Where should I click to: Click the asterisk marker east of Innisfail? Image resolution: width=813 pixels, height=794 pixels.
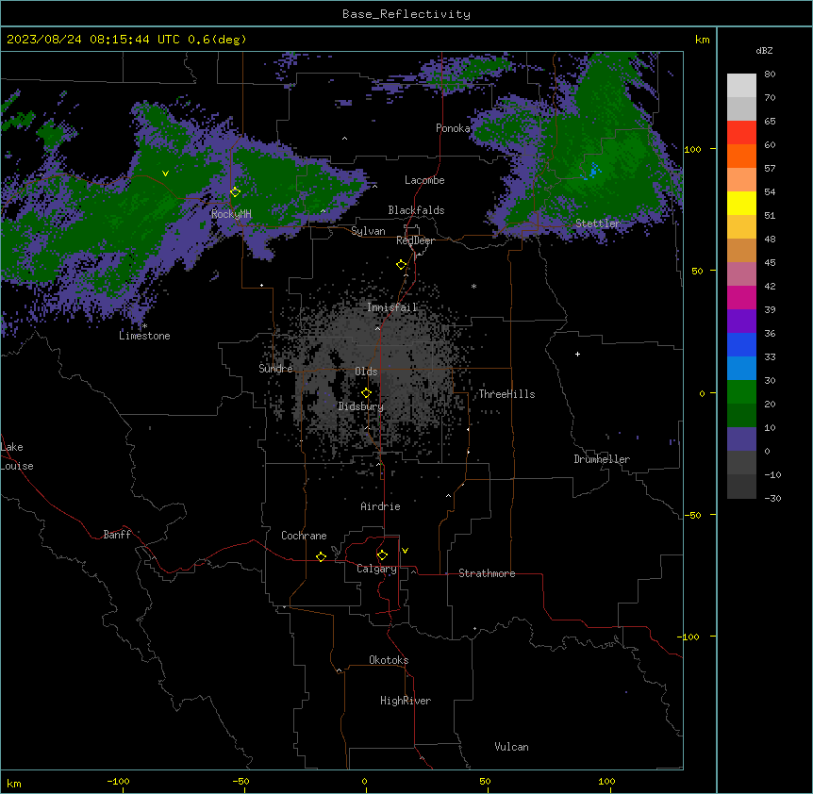click(x=473, y=286)
